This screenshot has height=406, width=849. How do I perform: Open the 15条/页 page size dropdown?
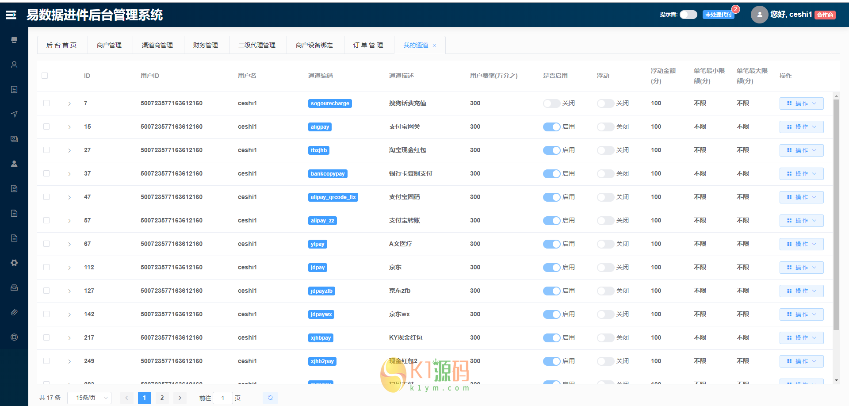(x=89, y=398)
